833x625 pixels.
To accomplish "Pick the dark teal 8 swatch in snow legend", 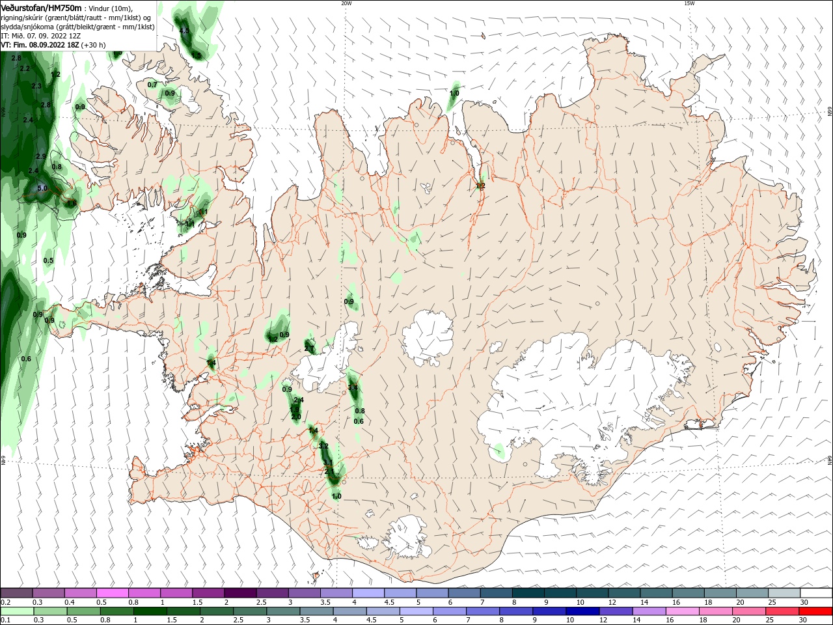I will point(528,593).
